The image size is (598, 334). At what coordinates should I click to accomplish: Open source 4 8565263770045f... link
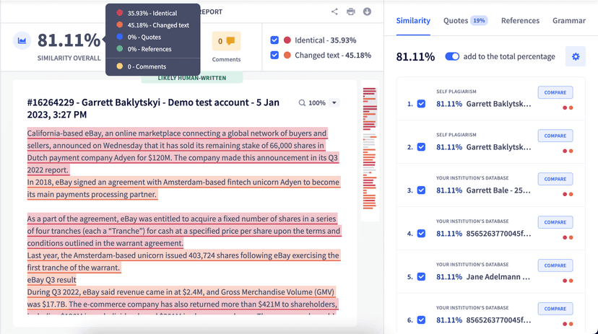point(498,234)
